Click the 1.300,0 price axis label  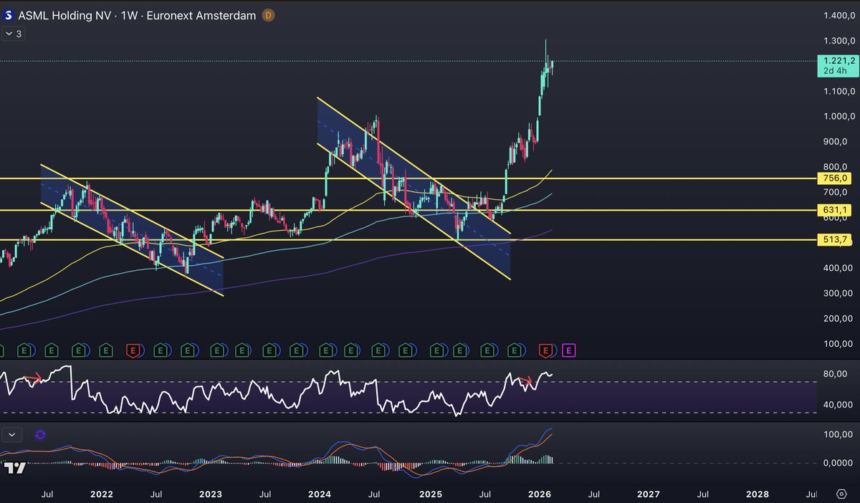(x=838, y=40)
